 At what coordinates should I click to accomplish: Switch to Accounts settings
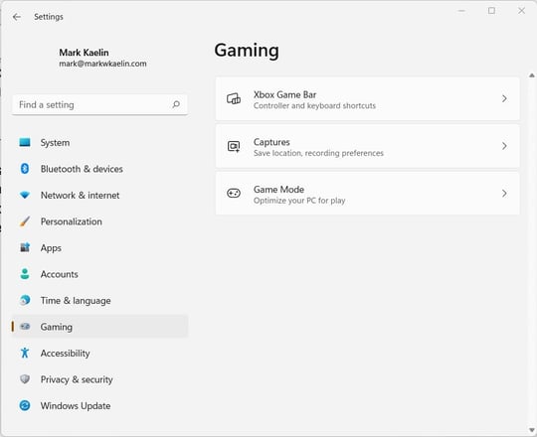[100, 274]
